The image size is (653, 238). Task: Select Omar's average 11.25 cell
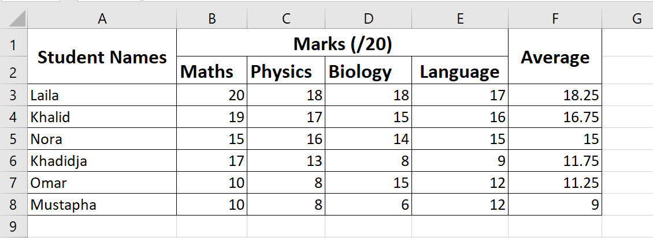click(555, 183)
